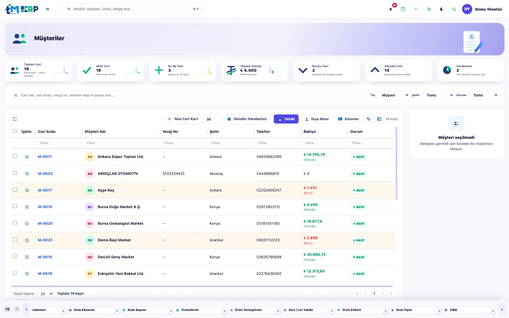Open the Durum filter dropdown

pos(484,95)
